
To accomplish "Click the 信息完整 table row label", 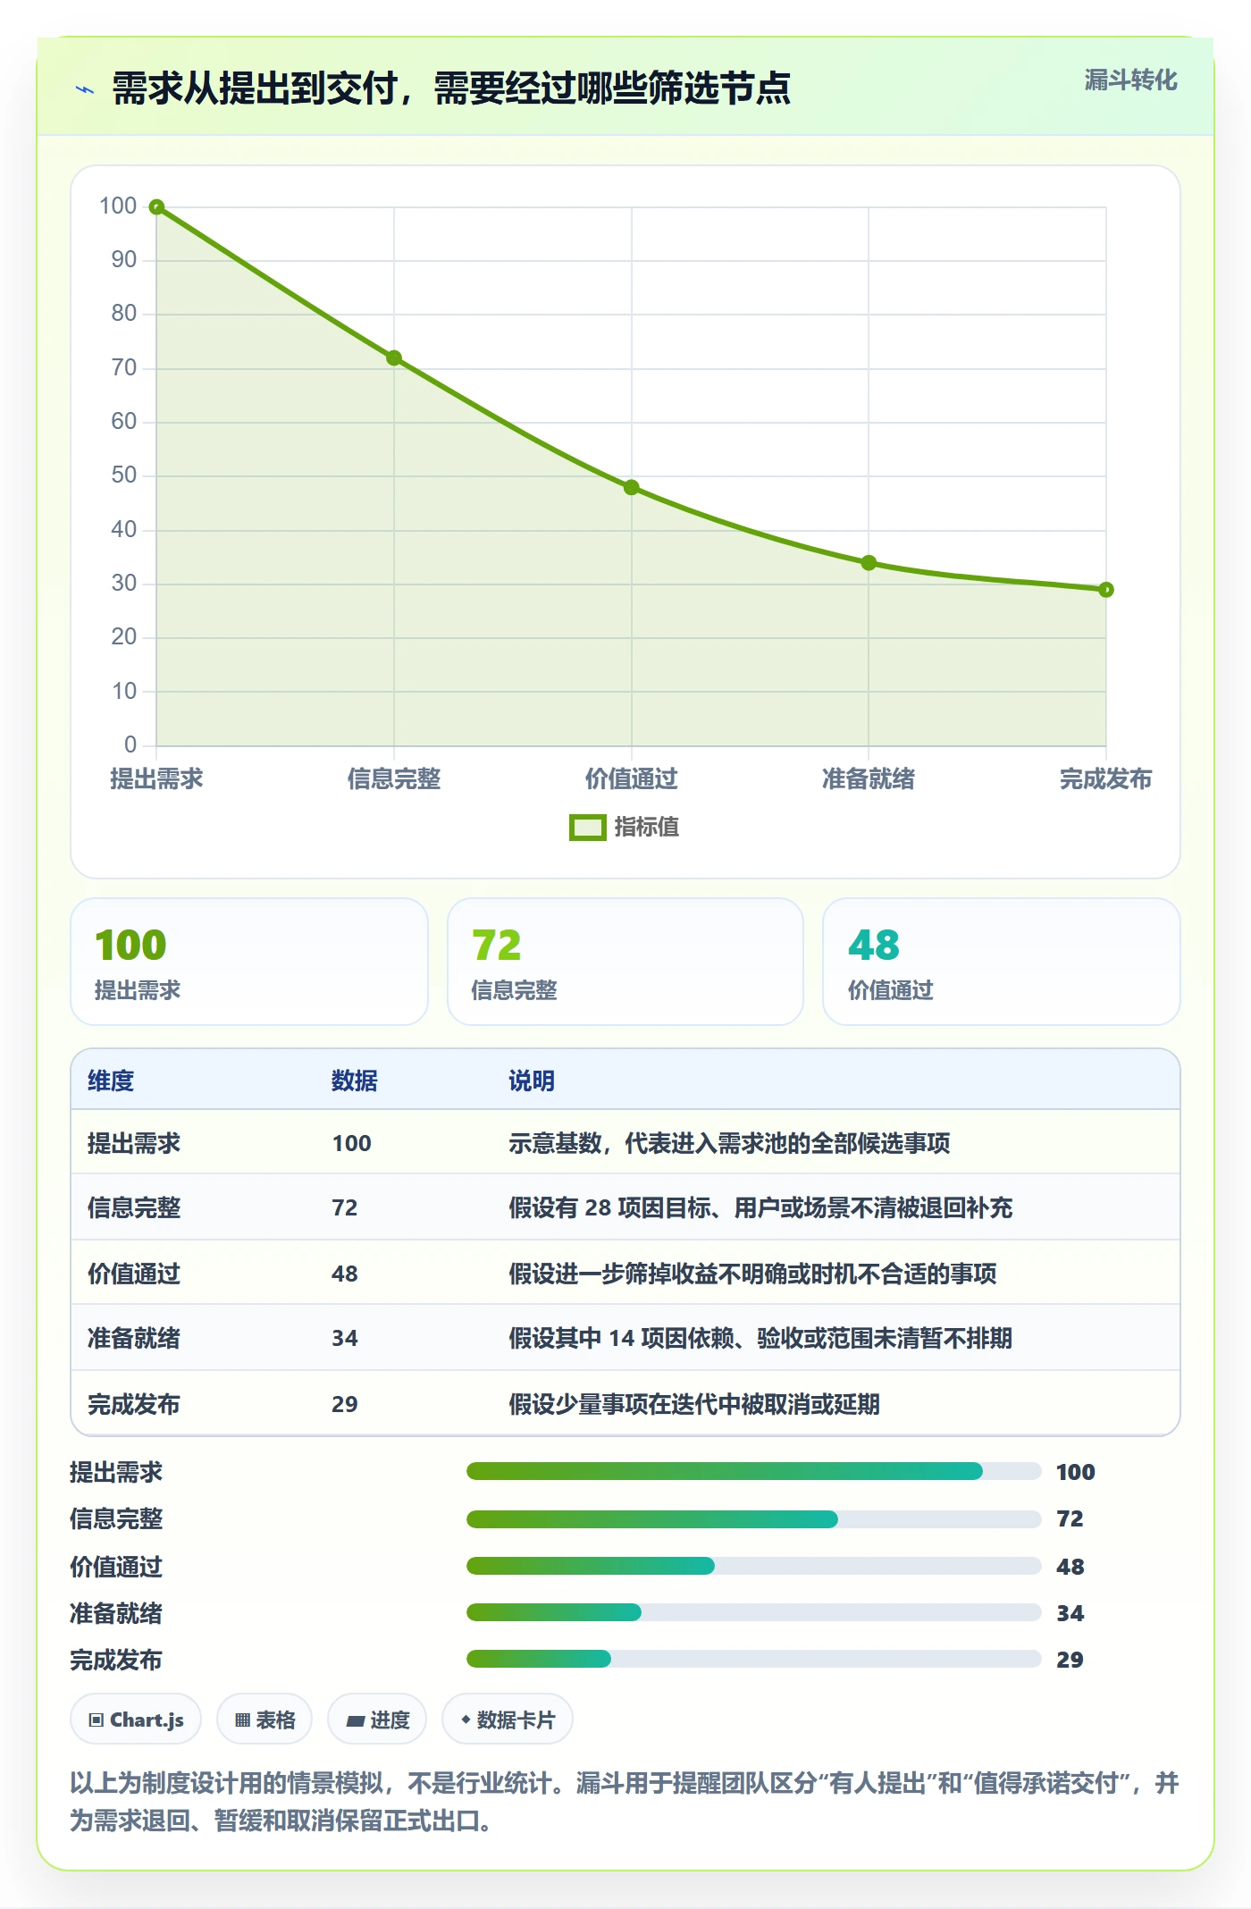I will (x=134, y=1207).
